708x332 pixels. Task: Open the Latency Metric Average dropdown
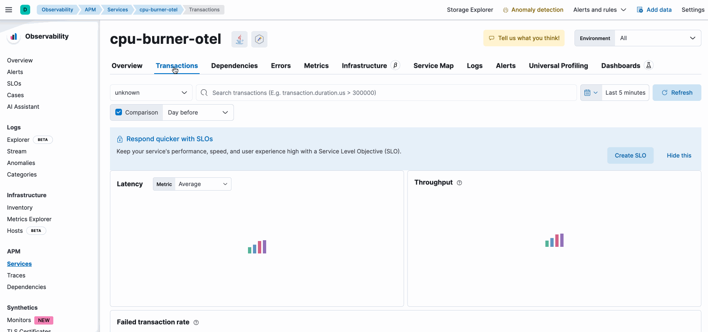pyautogui.click(x=203, y=184)
